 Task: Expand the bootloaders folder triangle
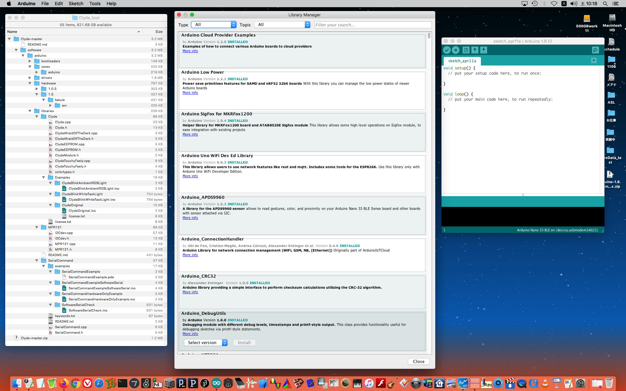tap(30, 61)
